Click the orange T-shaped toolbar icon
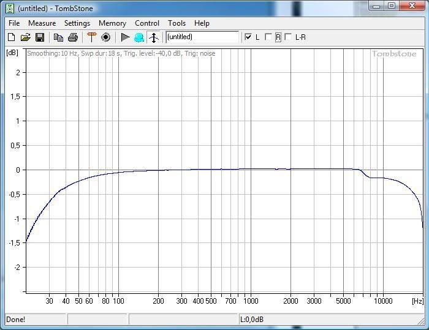 point(91,37)
